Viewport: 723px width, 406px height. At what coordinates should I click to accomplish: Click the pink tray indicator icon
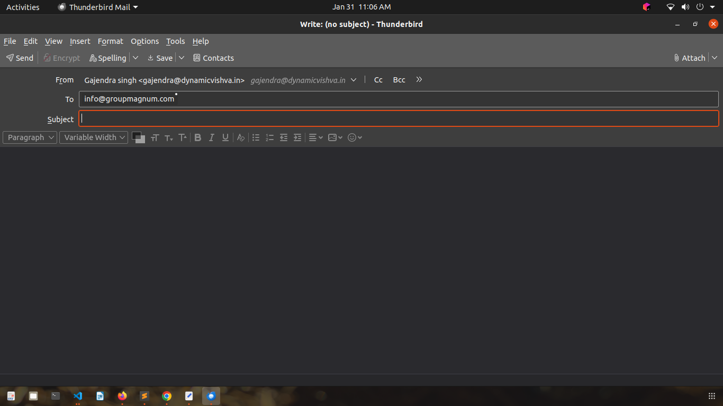[646, 7]
